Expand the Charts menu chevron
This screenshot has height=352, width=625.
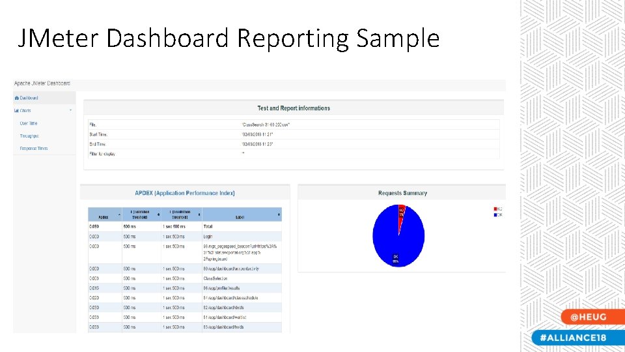click(70, 111)
